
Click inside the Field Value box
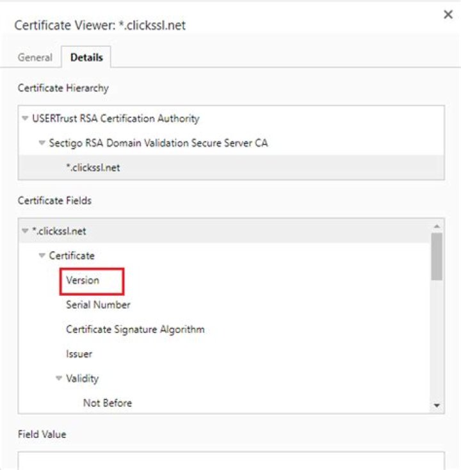(230, 461)
